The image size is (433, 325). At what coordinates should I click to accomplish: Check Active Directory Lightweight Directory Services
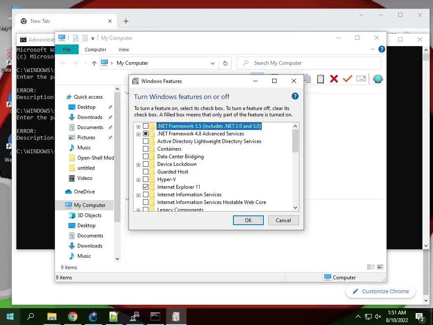click(x=145, y=141)
